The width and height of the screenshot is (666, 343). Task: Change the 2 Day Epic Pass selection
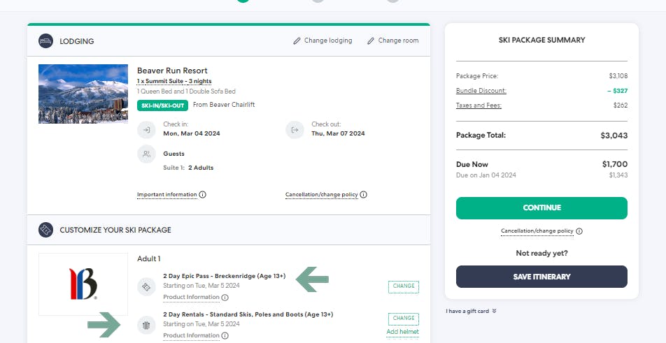point(404,286)
